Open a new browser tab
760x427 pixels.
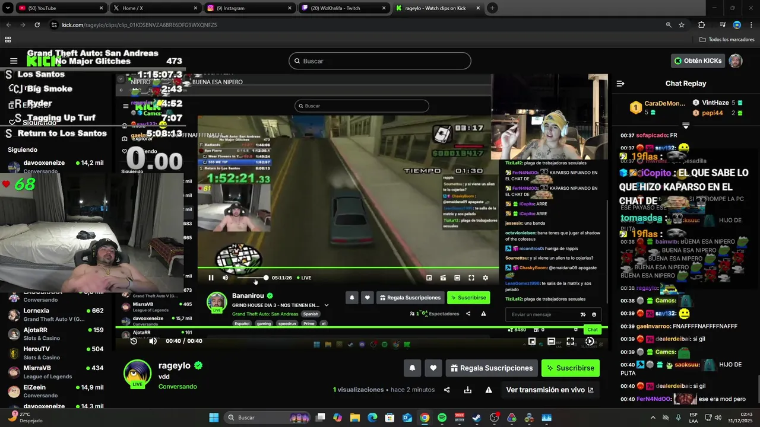point(492,8)
